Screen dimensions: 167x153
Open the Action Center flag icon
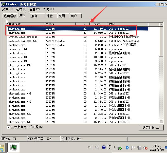point(133,148)
